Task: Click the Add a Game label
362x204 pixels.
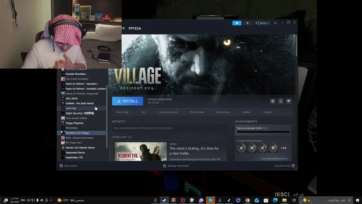Action: click(71, 166)
